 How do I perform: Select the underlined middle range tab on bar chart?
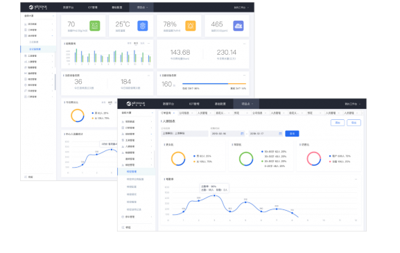(x=136, y=44)
